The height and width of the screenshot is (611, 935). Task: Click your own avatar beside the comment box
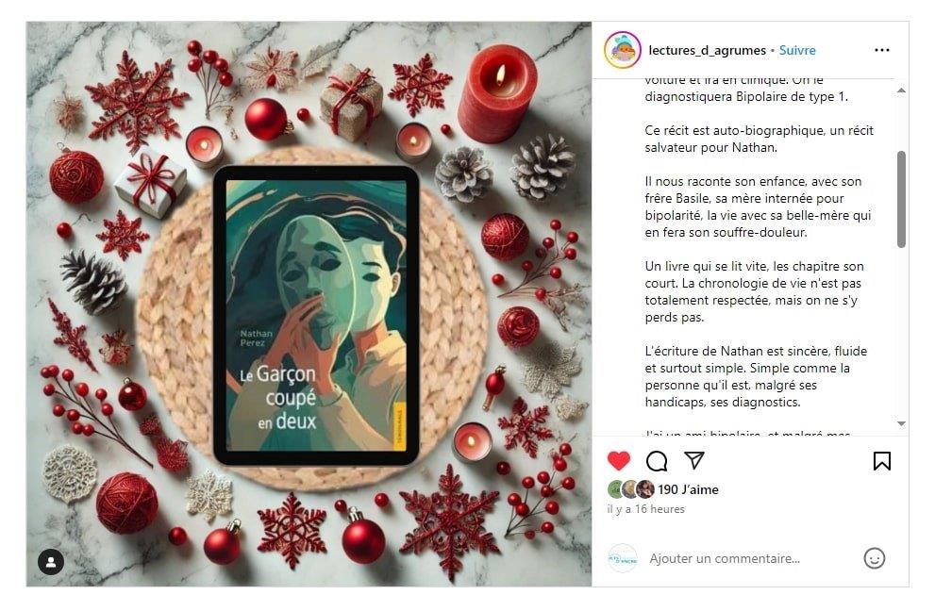click(623, 558)
